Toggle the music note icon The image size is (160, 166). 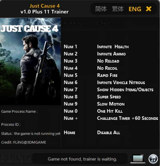tap(153, 159)
